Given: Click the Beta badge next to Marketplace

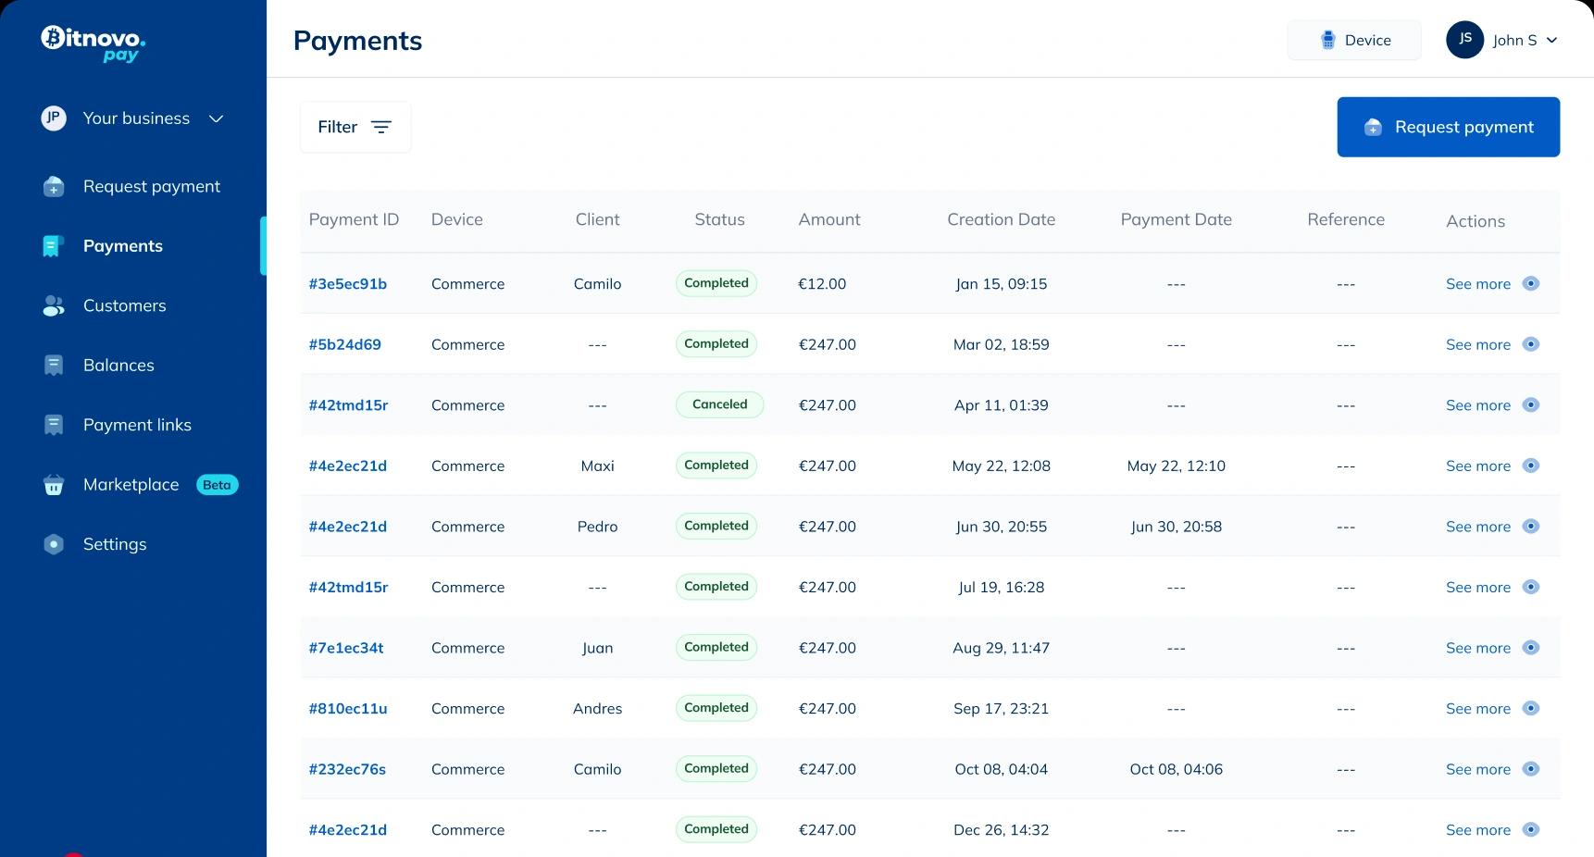Looking at the screenshot, I should point(217,484).
